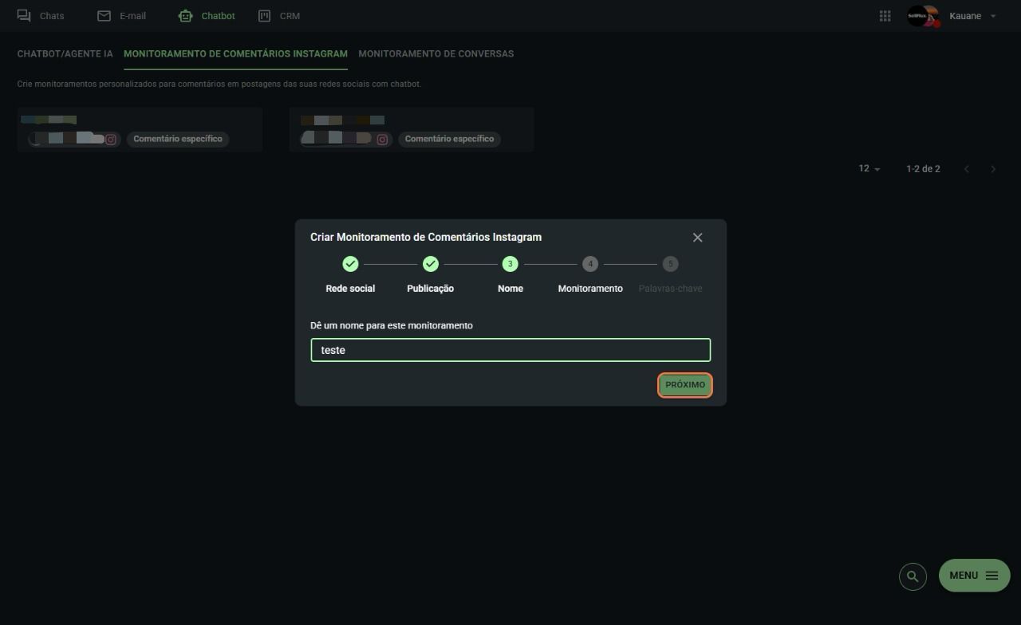Open Monitoramento de Conversas tab
The width and height of the screenshot is (1021, 625).
point(436,54)
